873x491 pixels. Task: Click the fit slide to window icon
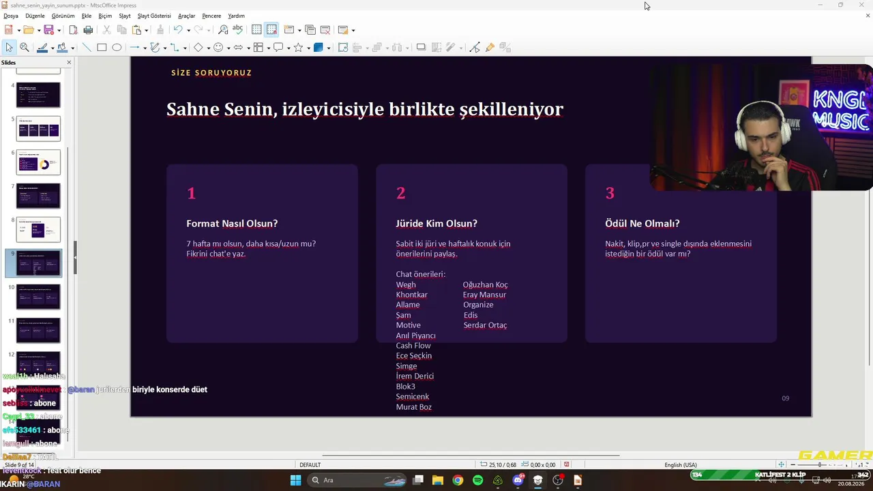point(782,465)
